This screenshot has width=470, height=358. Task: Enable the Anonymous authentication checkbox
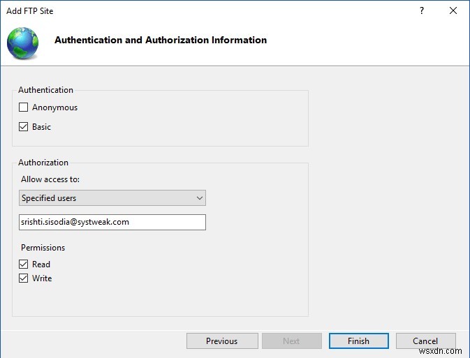(23, 107)
